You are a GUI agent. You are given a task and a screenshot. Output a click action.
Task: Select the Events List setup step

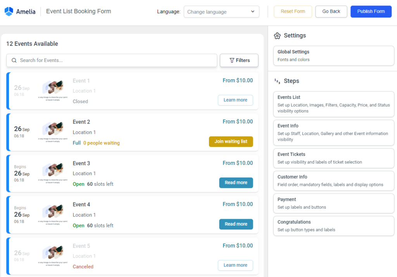coord(333,104)
